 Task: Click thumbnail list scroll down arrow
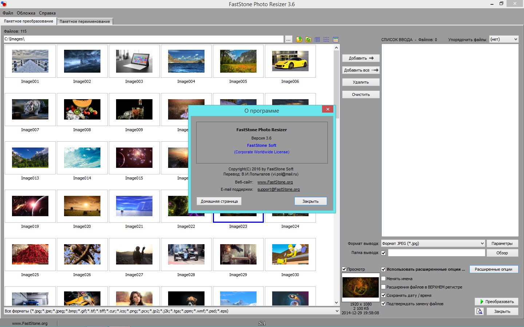coord(336,303)
